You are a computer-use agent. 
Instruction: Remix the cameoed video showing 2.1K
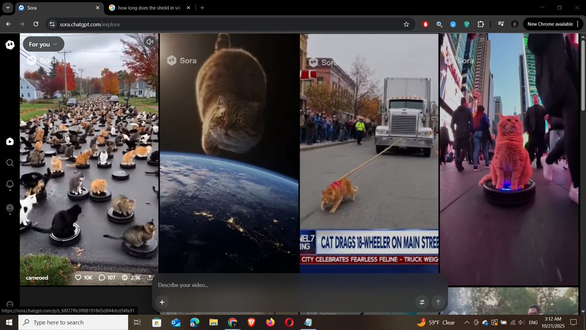(131, 278)
